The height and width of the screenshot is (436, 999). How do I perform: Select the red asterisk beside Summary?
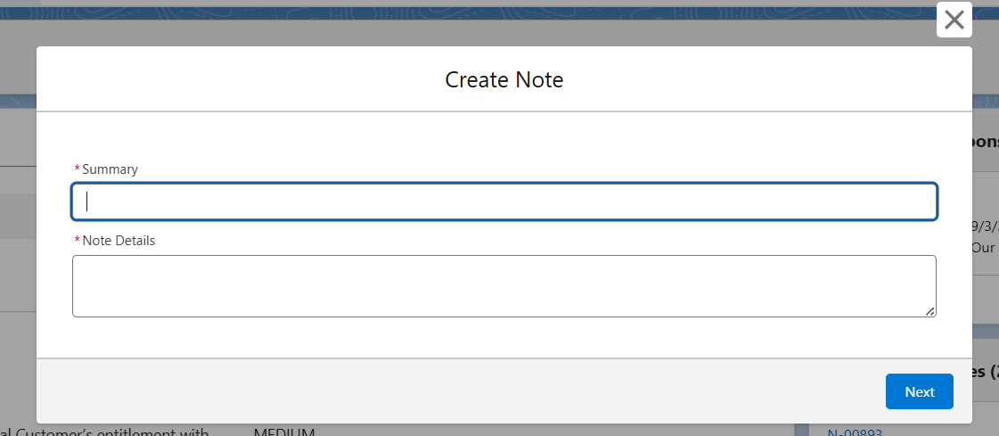coord(77,169)
